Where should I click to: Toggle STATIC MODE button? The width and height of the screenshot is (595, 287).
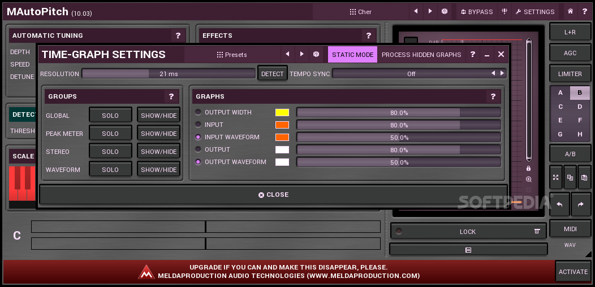click(x=352, y=55)
